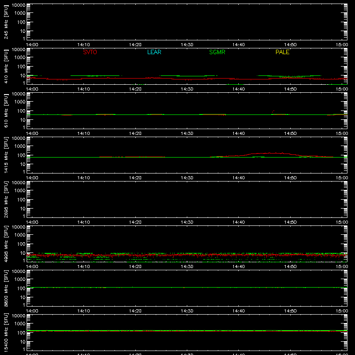The height and width of the screenshot is (355, 355).
Task: Click the 100 tick value on 610 MHz axis
Action: [x=21, y=111]
